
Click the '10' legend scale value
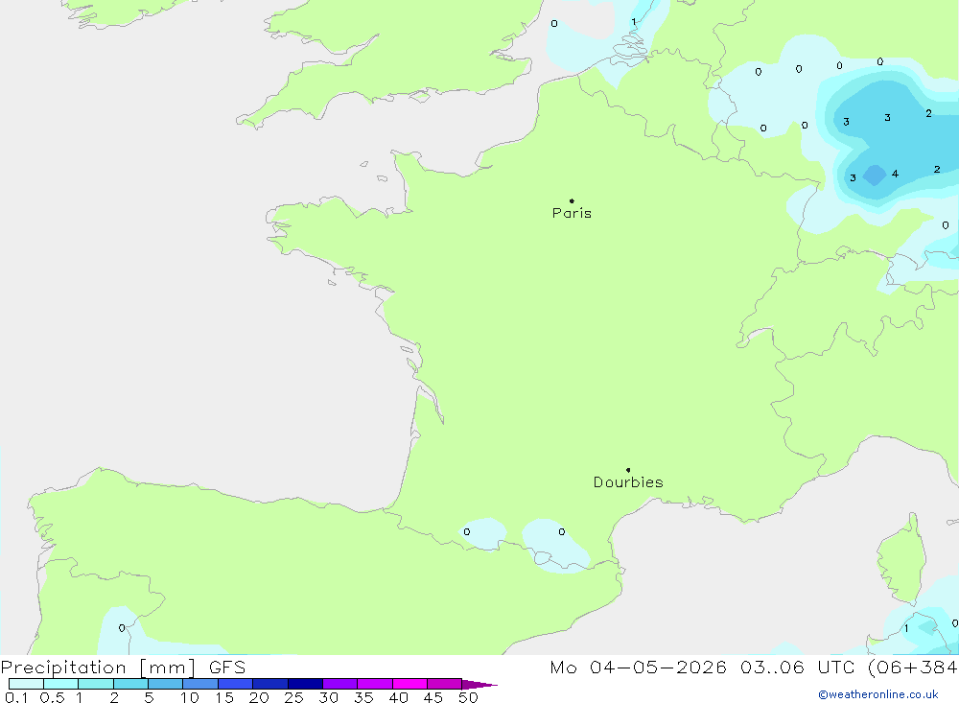[190, 697]
